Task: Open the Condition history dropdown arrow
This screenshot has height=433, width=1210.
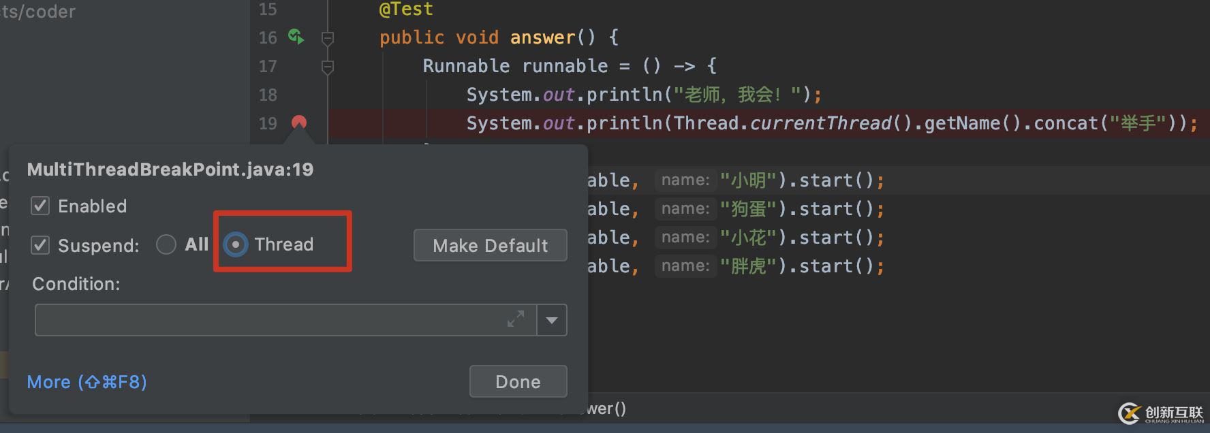Action: click(x=552, y=320)
